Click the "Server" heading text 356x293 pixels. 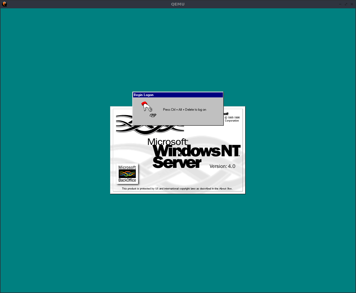(x=177, y=163)
